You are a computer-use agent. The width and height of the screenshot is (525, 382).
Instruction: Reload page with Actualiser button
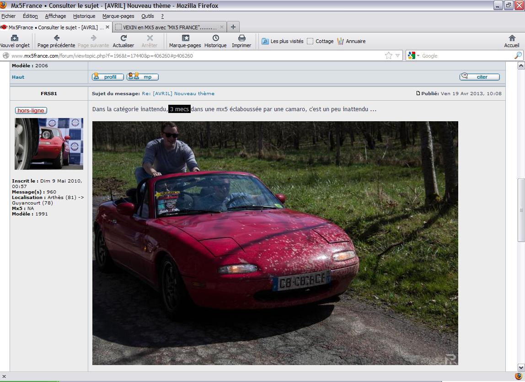click(x=123, y=41)
